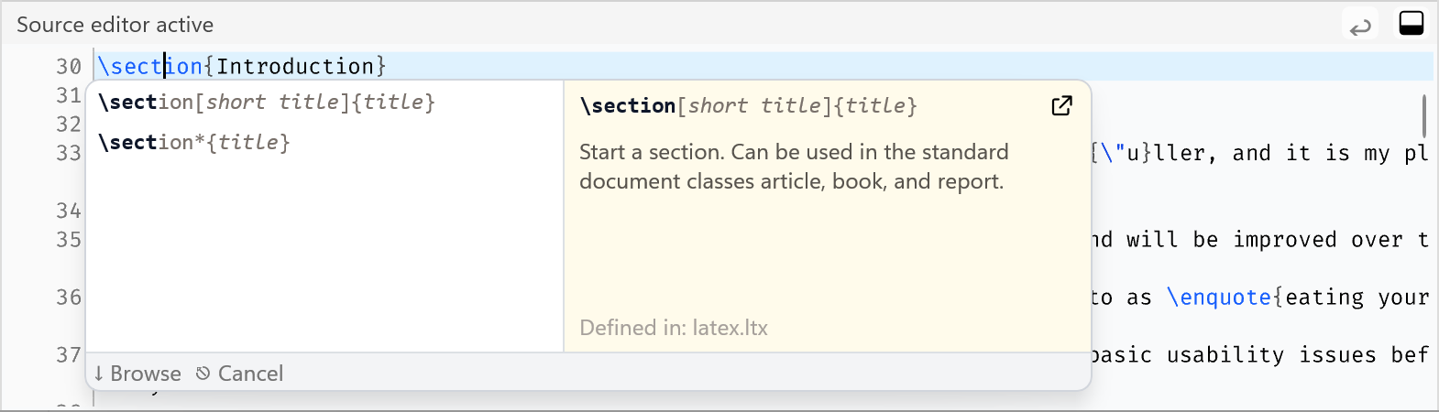The width and height of the screenshot is (1439, 412).
Task: Click the editor's vertical scrollbar thumb
Action: tap(1423, 116)
